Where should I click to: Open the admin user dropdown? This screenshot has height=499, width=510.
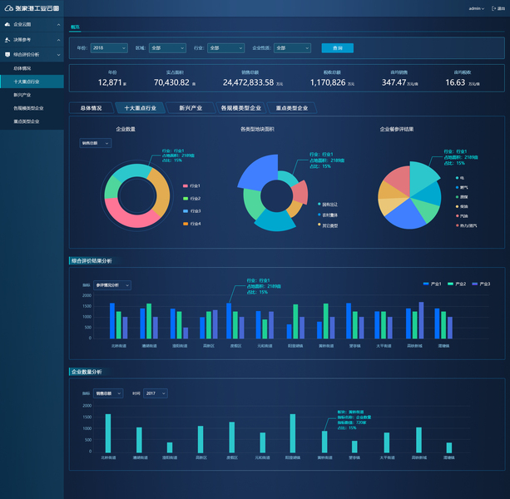(477, 8)
